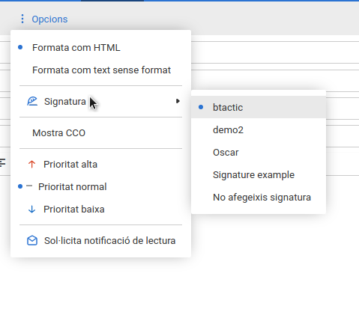359x330 pixels.
Task: Expand the Signatura submenu arrow
Action: pos(178,101)
